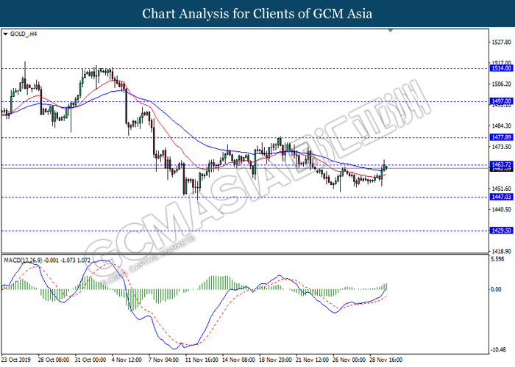Click the 0.00 MACD scale value
Image resolution: width=515 pixels, height=367 pixels.
coord(496,289)
